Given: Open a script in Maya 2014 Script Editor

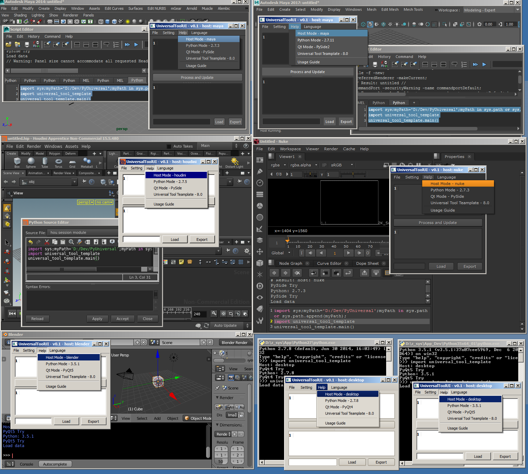Looking at the screenshot, I should pos(8,44).
